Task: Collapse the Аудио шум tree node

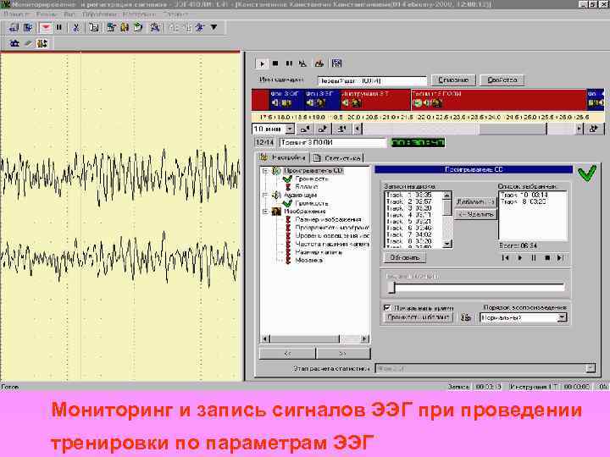Action: 265,195
